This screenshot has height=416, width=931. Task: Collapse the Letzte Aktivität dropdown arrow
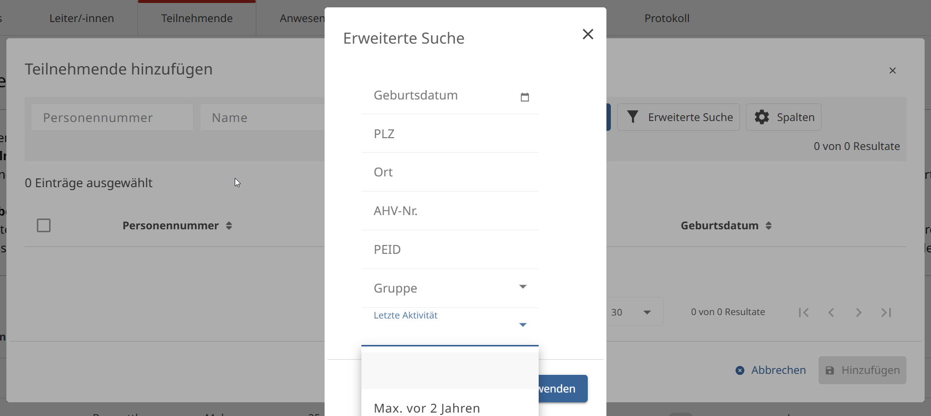tap(523, 325)
